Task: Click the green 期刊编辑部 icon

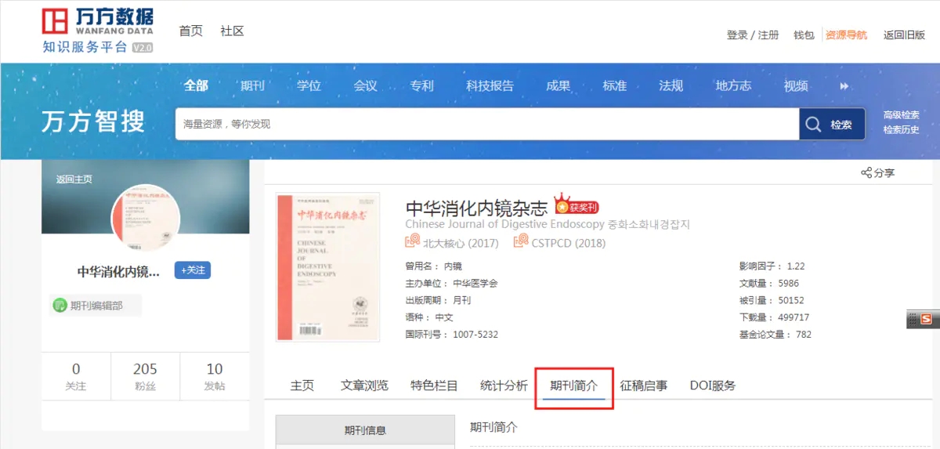Action: click(60, 306)
